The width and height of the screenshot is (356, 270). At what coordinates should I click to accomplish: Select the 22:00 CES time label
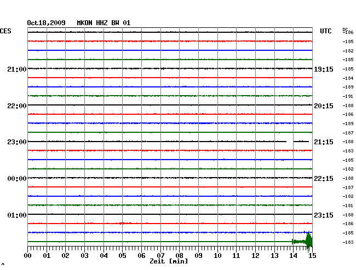[17, 106]
